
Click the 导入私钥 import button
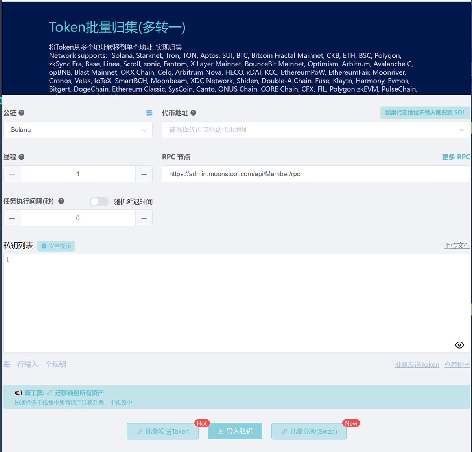(x=235, y=431)
